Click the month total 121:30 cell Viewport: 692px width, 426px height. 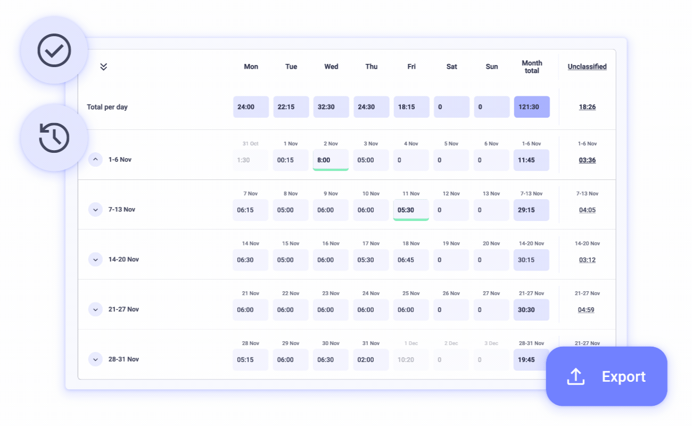[x=532, y=107]
